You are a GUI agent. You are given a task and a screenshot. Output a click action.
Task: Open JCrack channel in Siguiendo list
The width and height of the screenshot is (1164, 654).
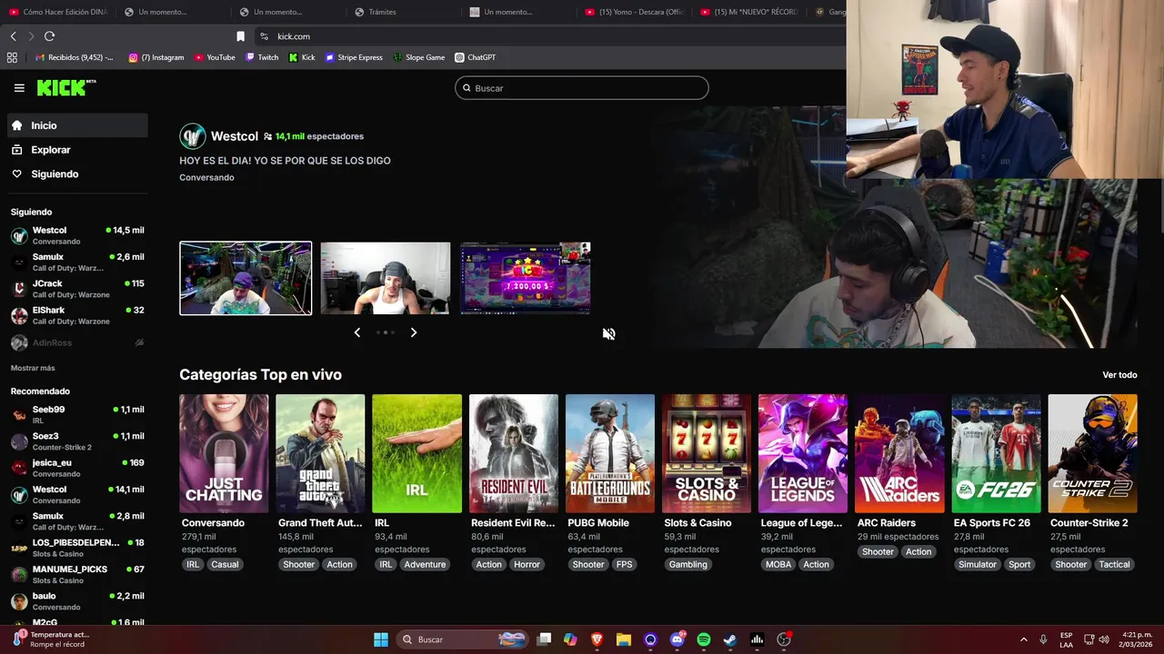(x=77, y=289)
